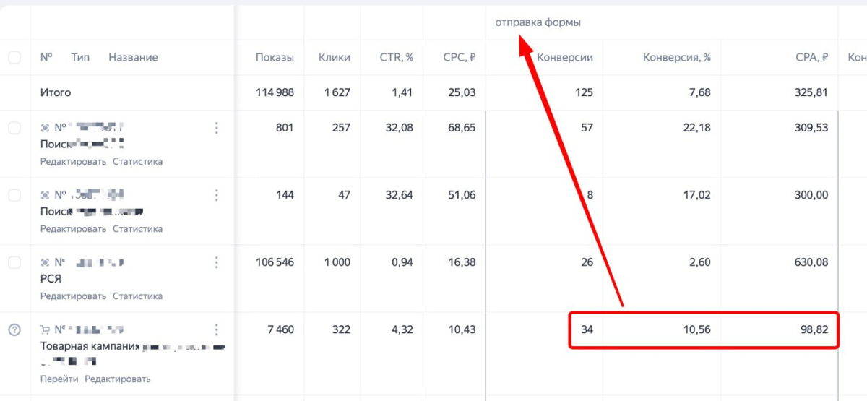Open the three-dot menu for the second Поиск campaign
The height and width of the screenshot is (401, 867).
[x=216, y=195]
